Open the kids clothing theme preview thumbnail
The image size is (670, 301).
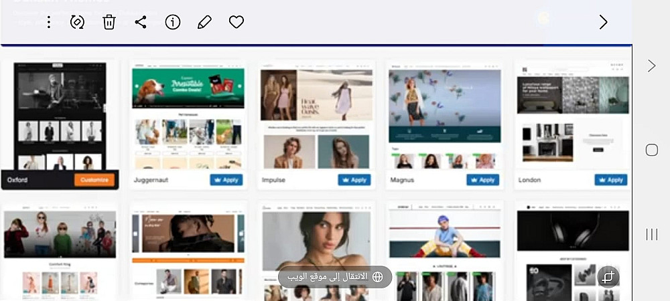(60, 252)
